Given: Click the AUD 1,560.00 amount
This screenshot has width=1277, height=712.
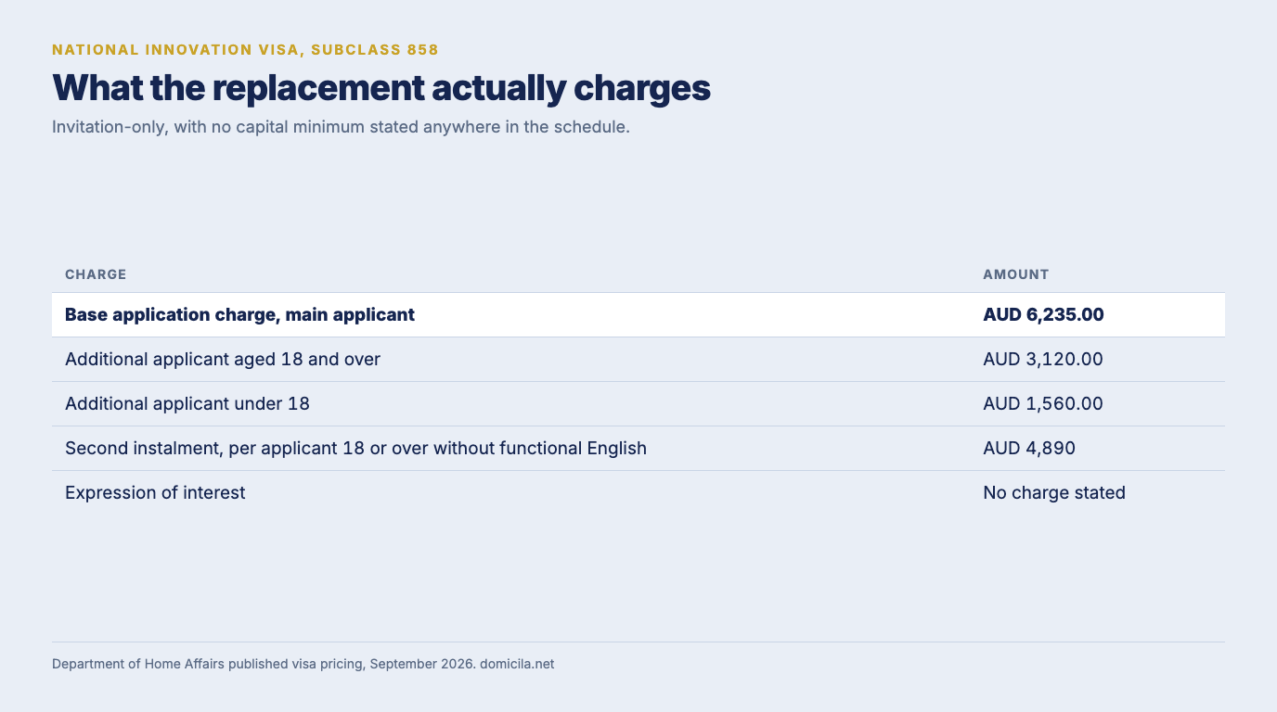Looking at the screenshot, I should (x=1043, y=404).
